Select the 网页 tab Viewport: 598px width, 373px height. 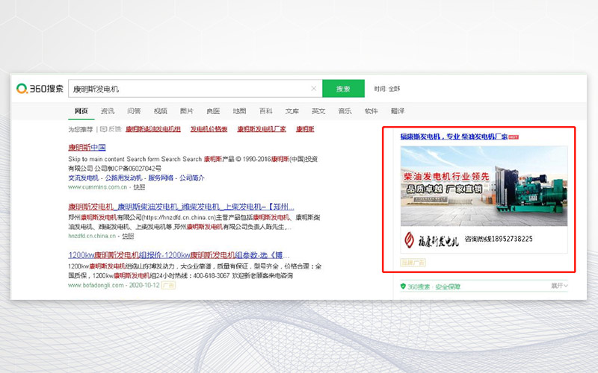click(x=81, y=111)
